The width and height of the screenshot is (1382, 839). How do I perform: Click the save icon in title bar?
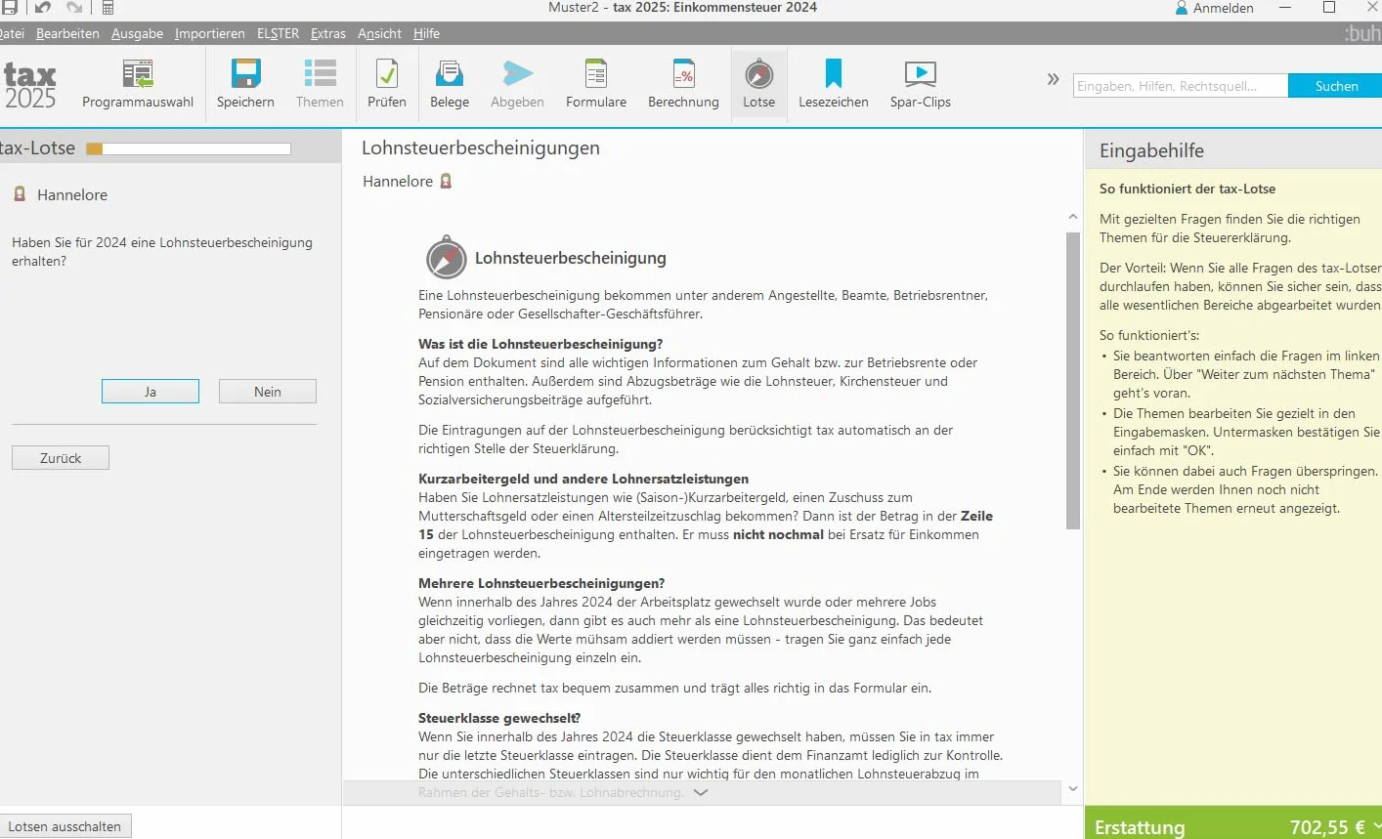9,8
